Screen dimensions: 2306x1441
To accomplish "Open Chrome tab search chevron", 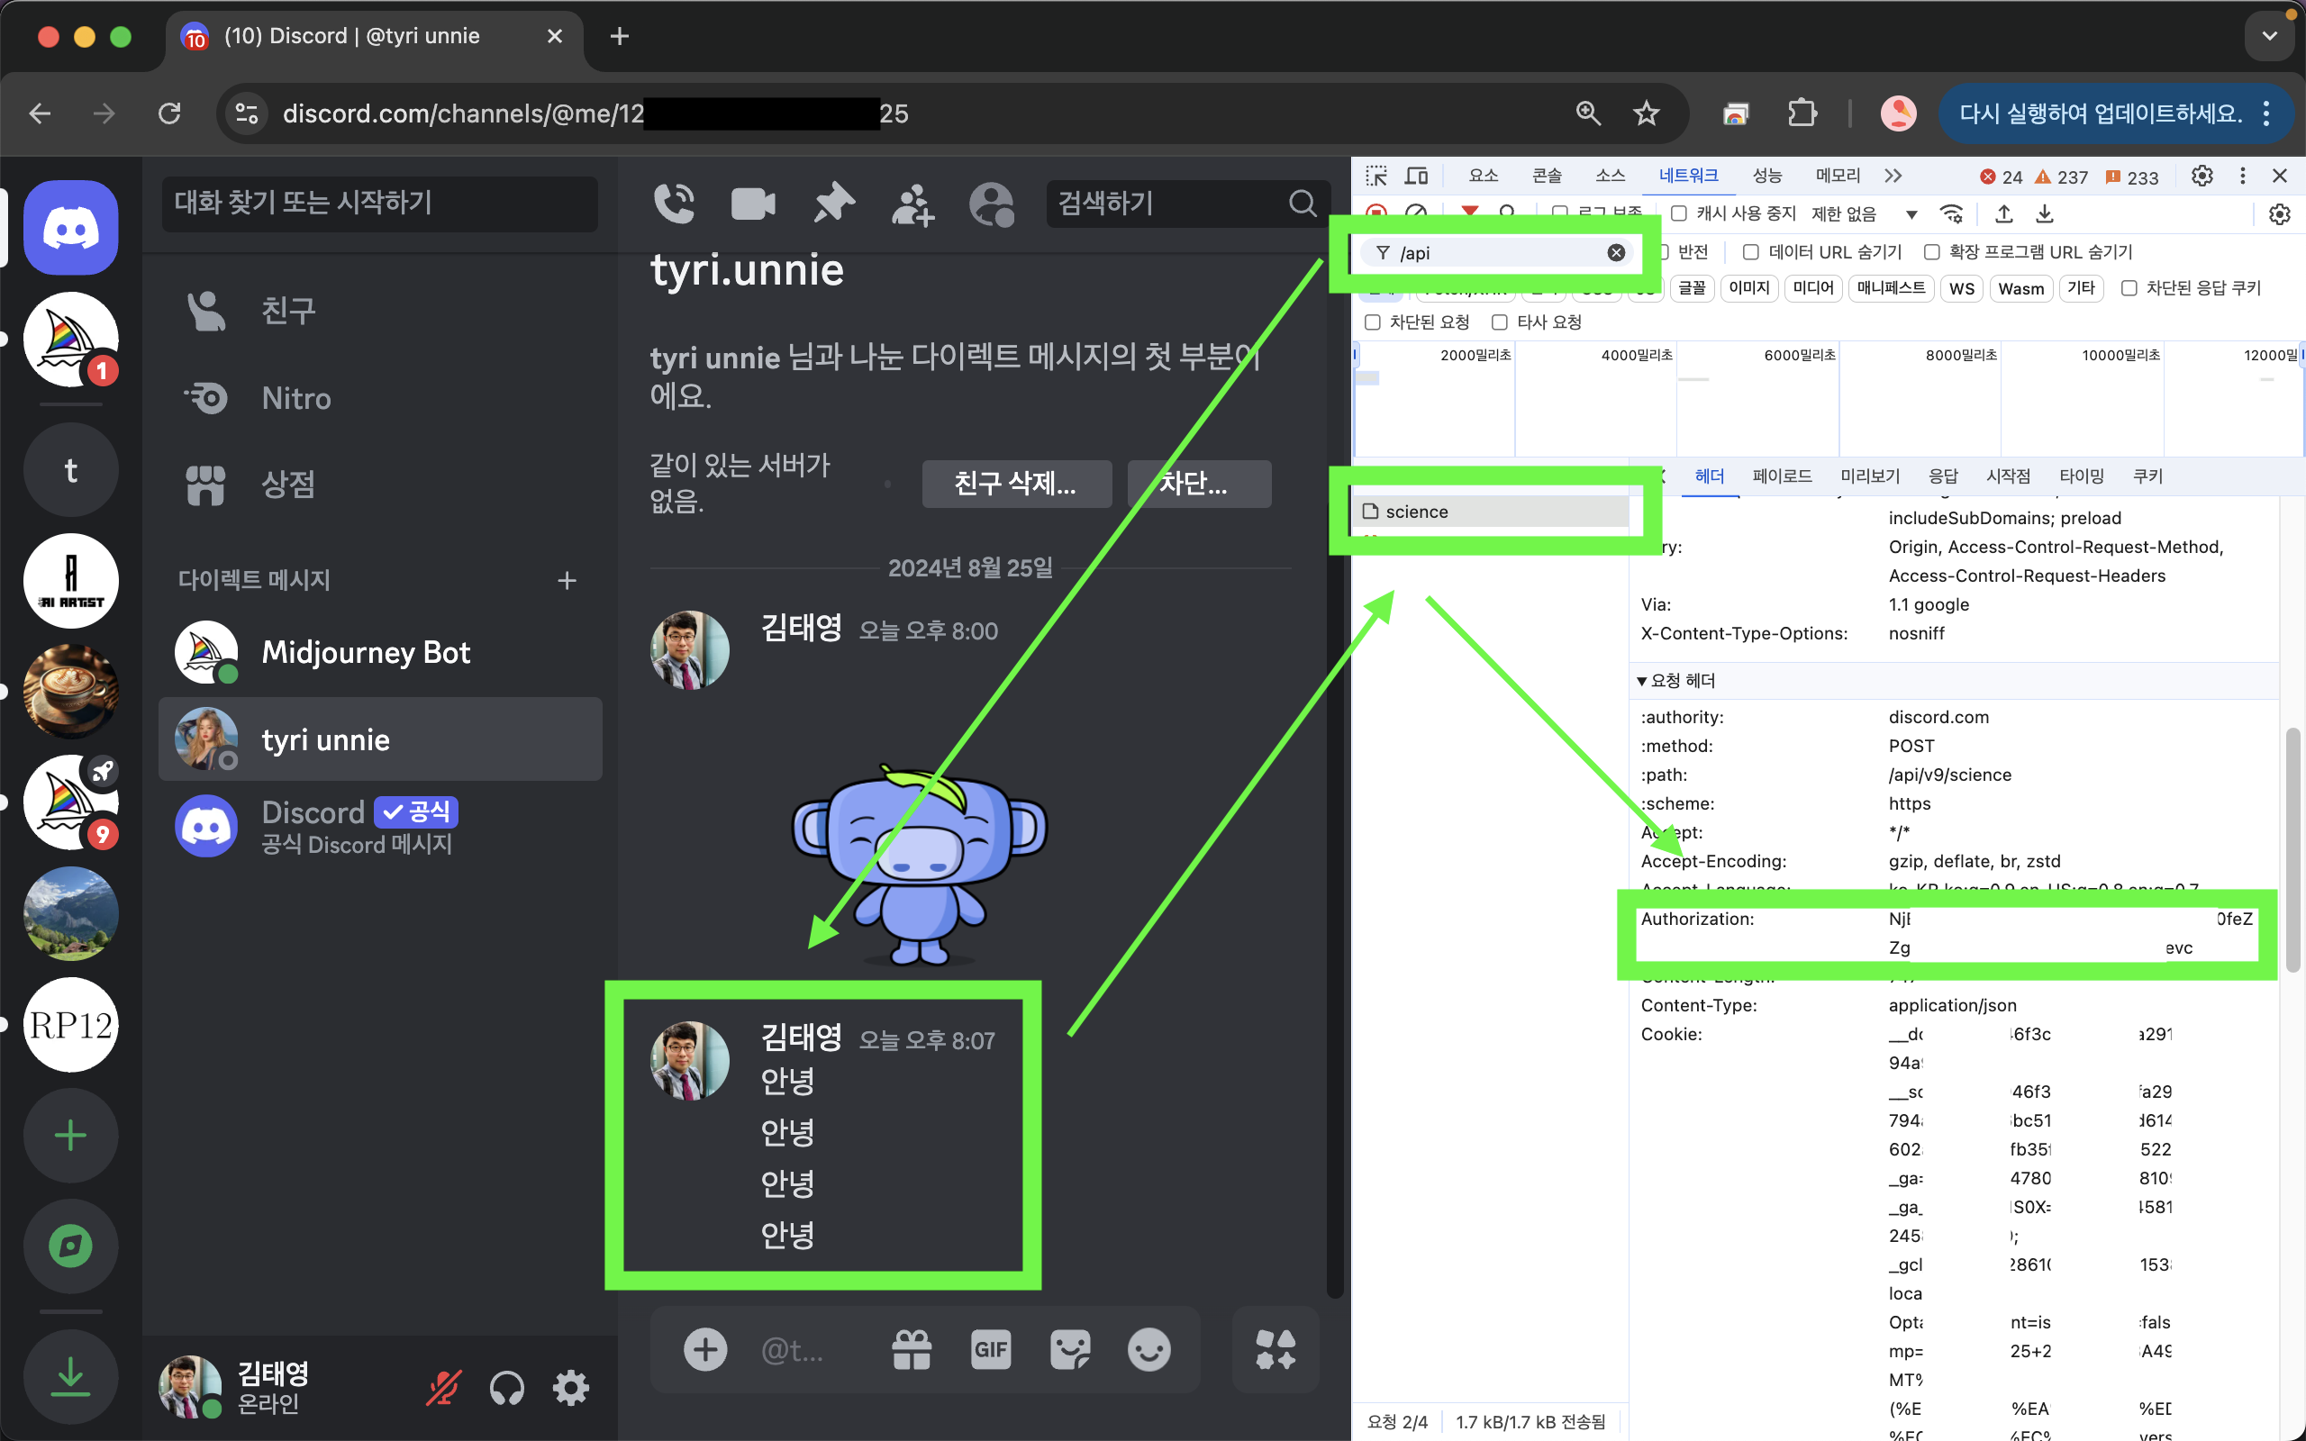I will (x=2270, y=36).
